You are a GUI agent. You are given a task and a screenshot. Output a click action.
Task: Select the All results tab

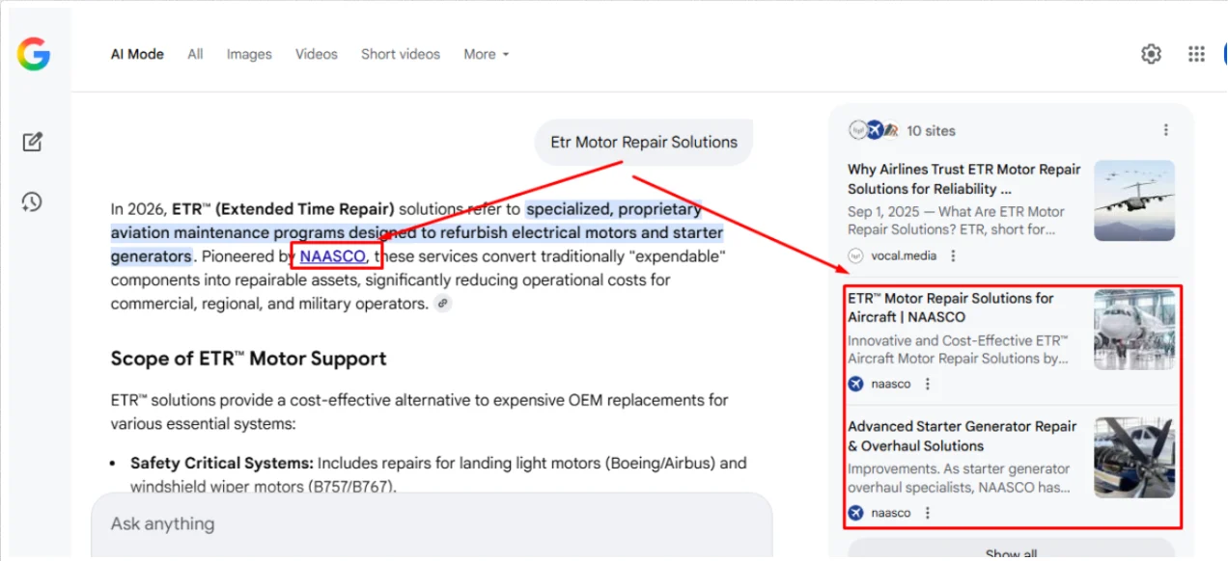coord(195,54)
